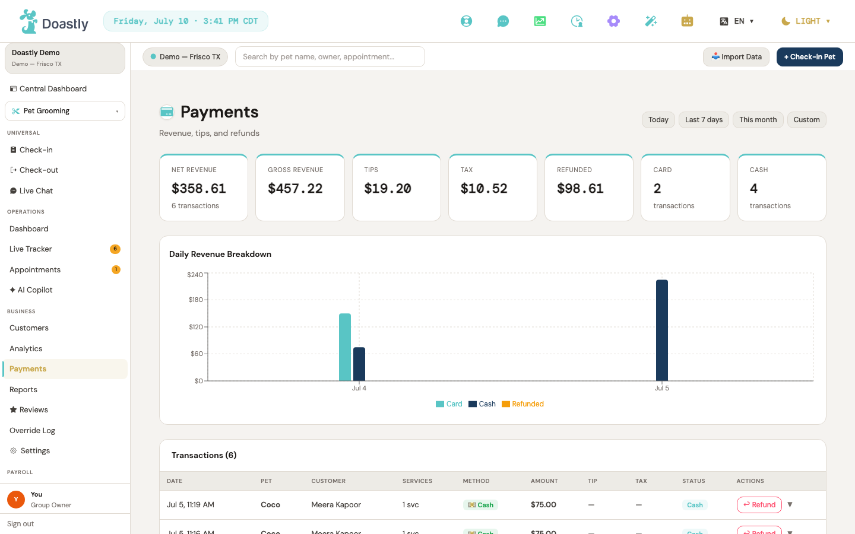855x534 pixels.
Task: Open Check-in in sidebar
Action: pyautogui.click(x=65, y=150)
